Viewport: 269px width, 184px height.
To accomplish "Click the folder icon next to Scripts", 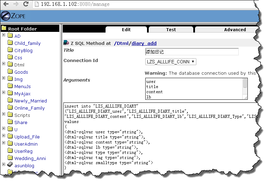I will pos(10,115).
